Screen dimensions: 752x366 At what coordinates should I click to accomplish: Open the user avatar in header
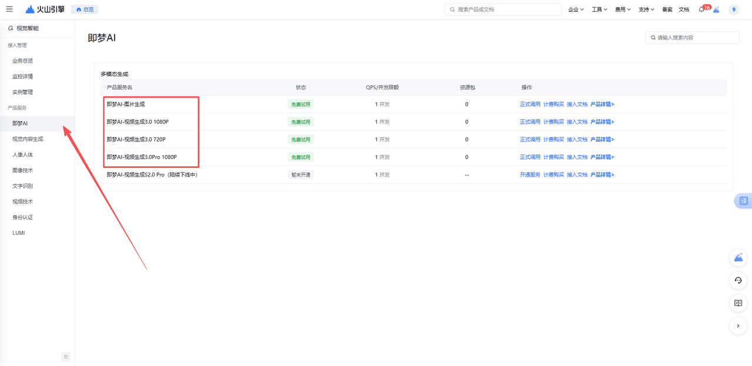pos(733,9)
